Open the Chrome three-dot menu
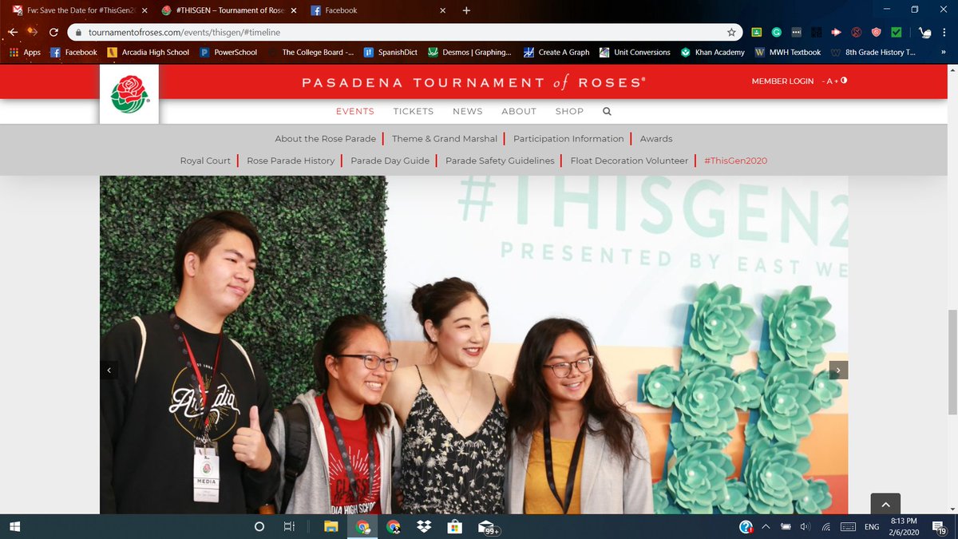958x539 pixels. point(946,32)
